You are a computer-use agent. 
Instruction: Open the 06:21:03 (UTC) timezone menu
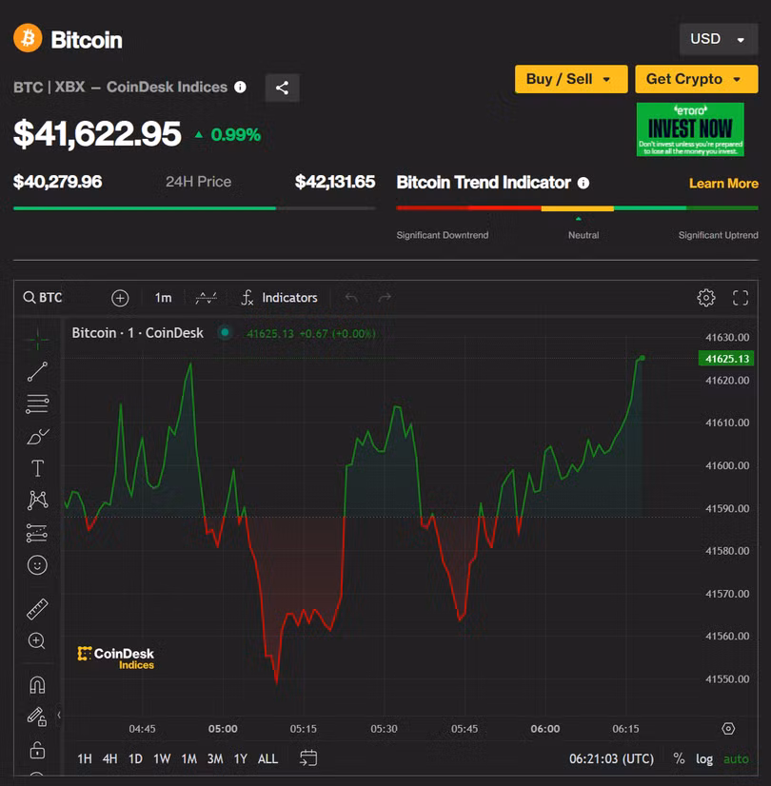tap(611, 758)
